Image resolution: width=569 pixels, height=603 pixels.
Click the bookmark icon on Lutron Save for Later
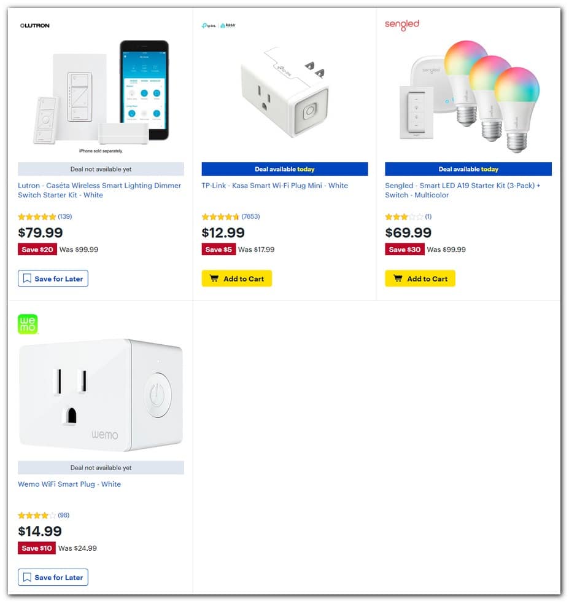click(x=27, y=278)
